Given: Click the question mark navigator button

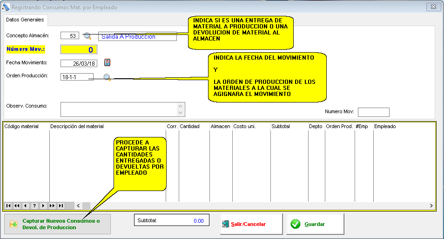Looking at the screenshot, I should pyautogui.click(x=34, y=205).
